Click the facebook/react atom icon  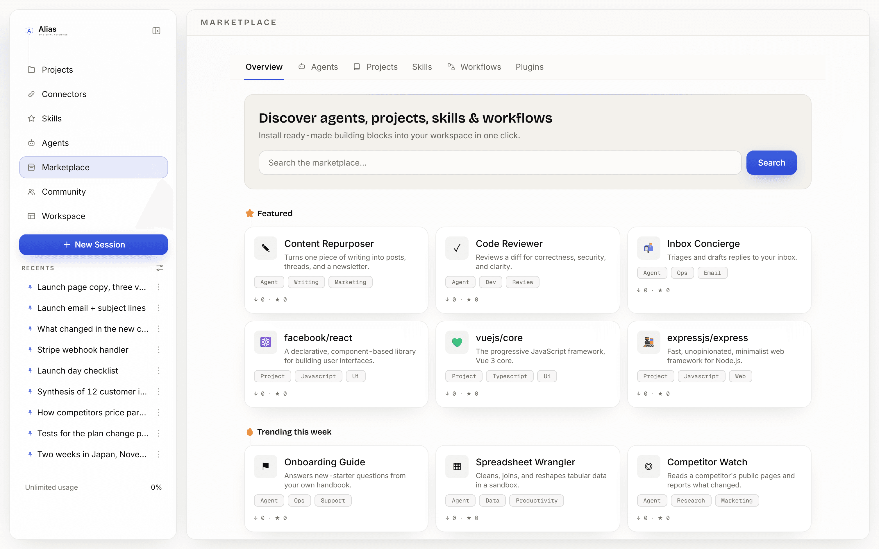click(265, 342)
